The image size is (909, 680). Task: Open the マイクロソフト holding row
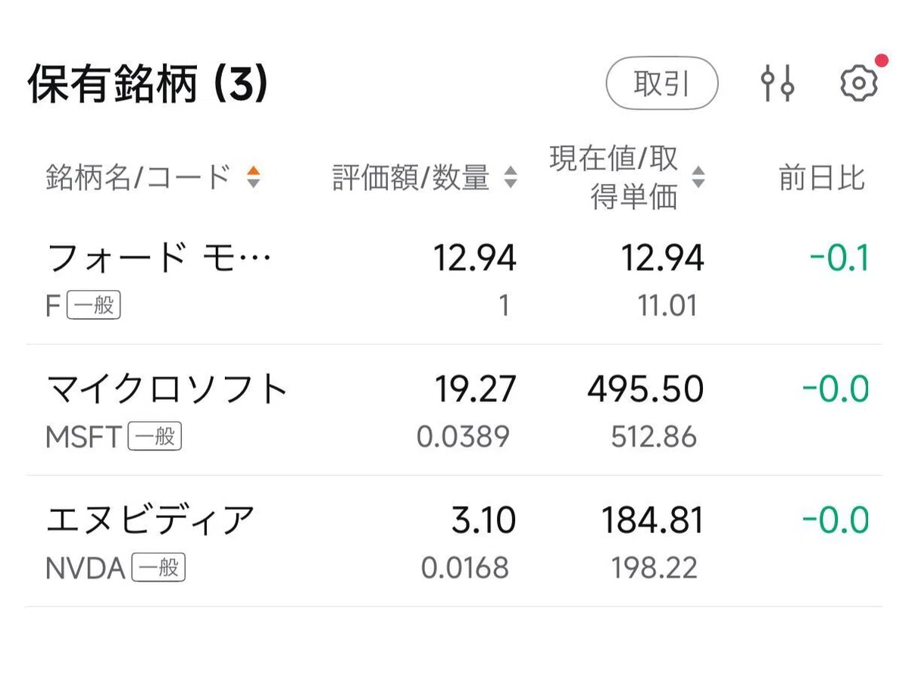pyautogui.click(x=454, y=410)
